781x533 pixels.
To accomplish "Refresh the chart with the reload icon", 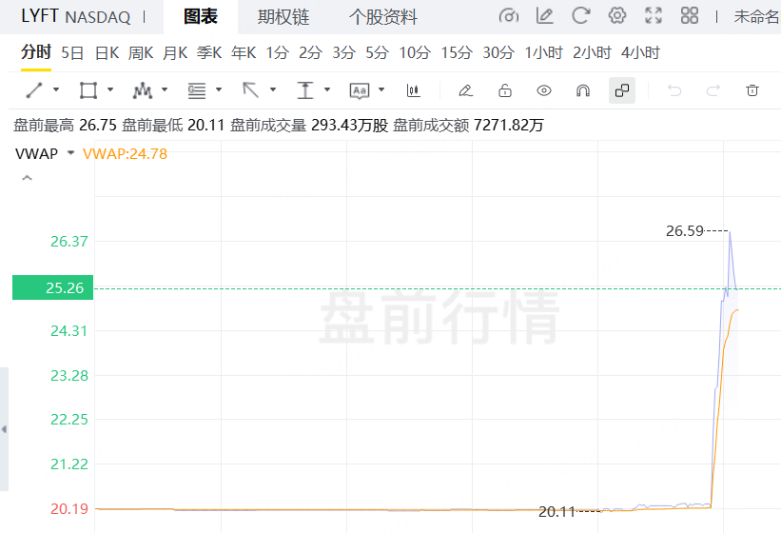I will pyautogui.click(x=581, y=16).
